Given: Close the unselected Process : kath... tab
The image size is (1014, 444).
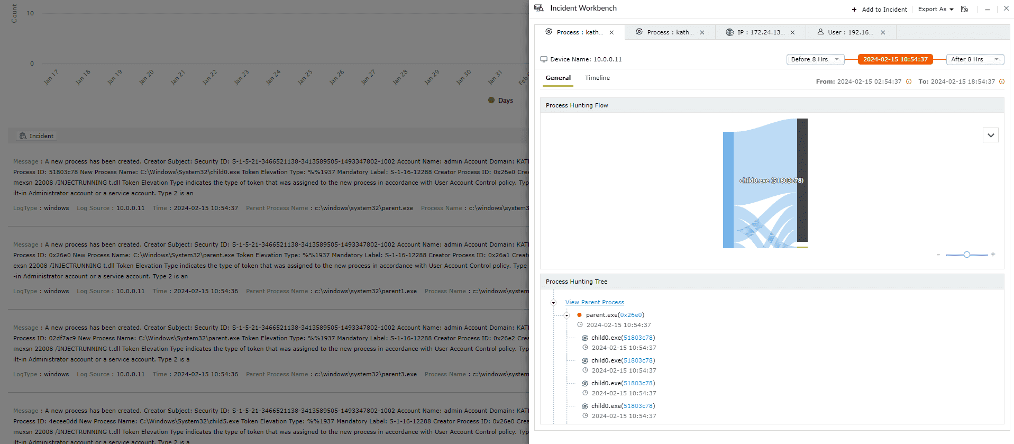Looking at the screenshot, I should point(702,32).
